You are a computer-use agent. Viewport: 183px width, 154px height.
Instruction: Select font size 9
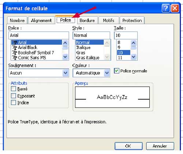point(124,48)
